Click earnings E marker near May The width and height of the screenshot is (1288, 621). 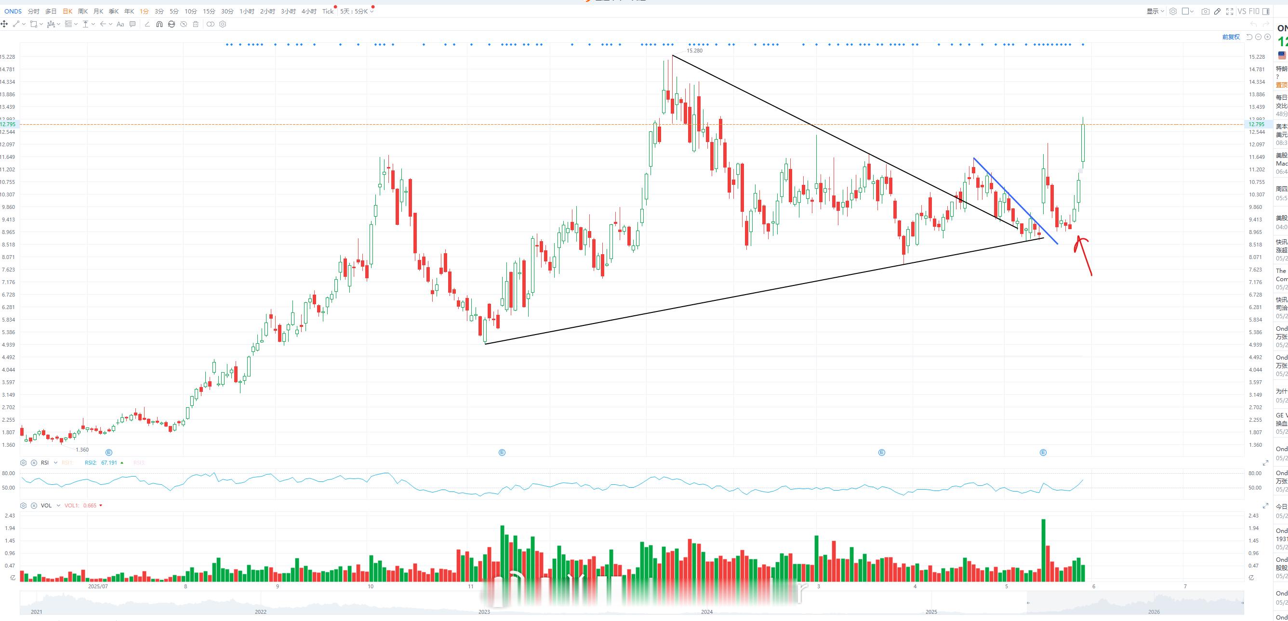pos(1043,453)
